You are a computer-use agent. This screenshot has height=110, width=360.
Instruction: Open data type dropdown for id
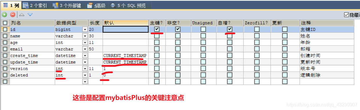85,30
